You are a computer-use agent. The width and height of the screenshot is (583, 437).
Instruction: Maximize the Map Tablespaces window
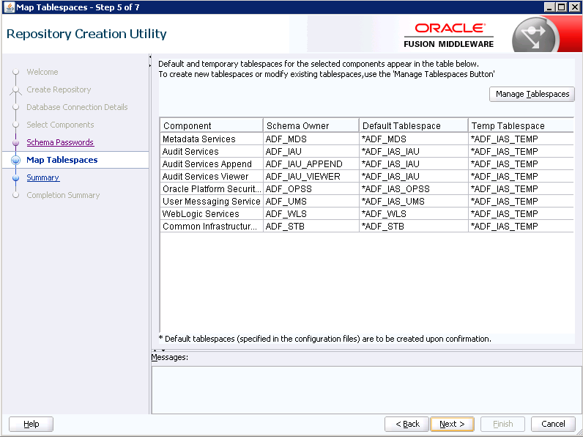coord(562,7)
